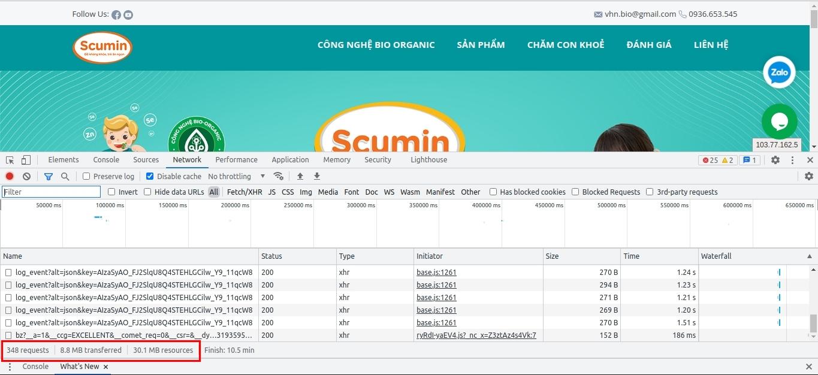Select the Console tab in the drawer
818x375 pixels.
pyautogui.click(x=35, y=367)
